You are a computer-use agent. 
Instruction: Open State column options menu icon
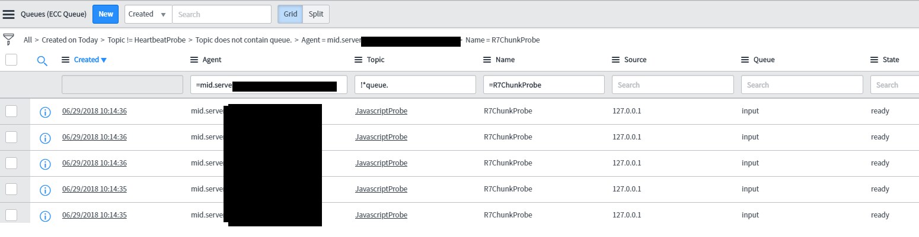coord(874,60)
